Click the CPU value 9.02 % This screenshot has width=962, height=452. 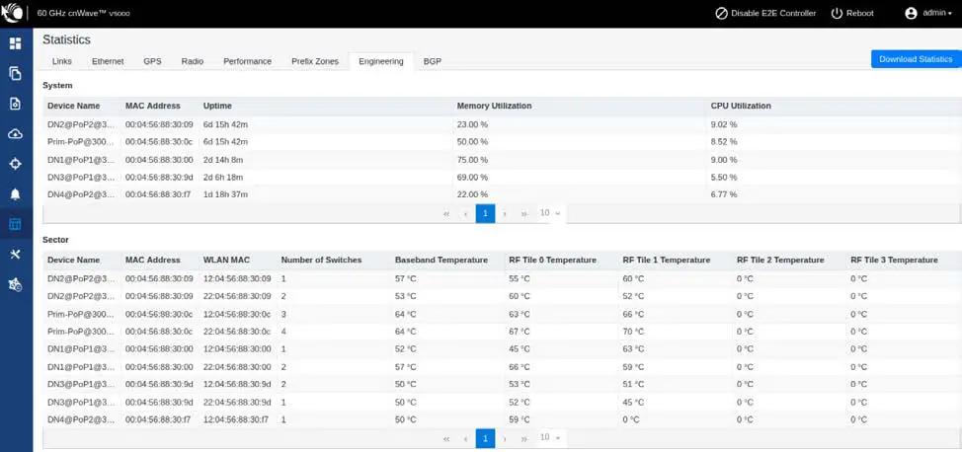724,124
